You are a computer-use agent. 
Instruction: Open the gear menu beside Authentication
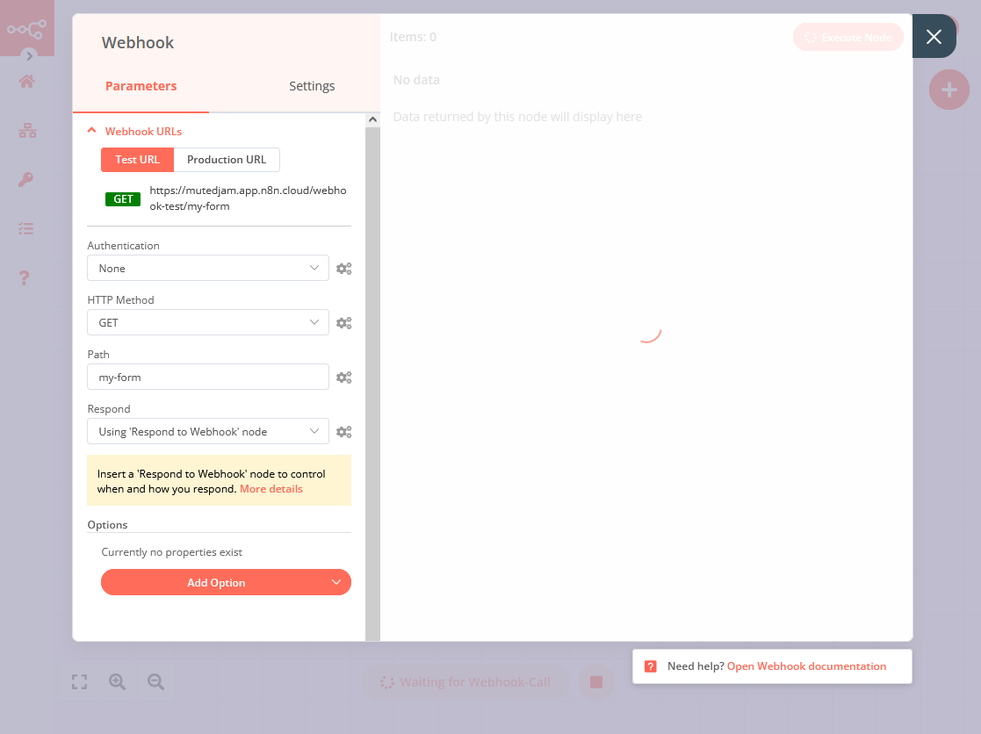[343, 268]
